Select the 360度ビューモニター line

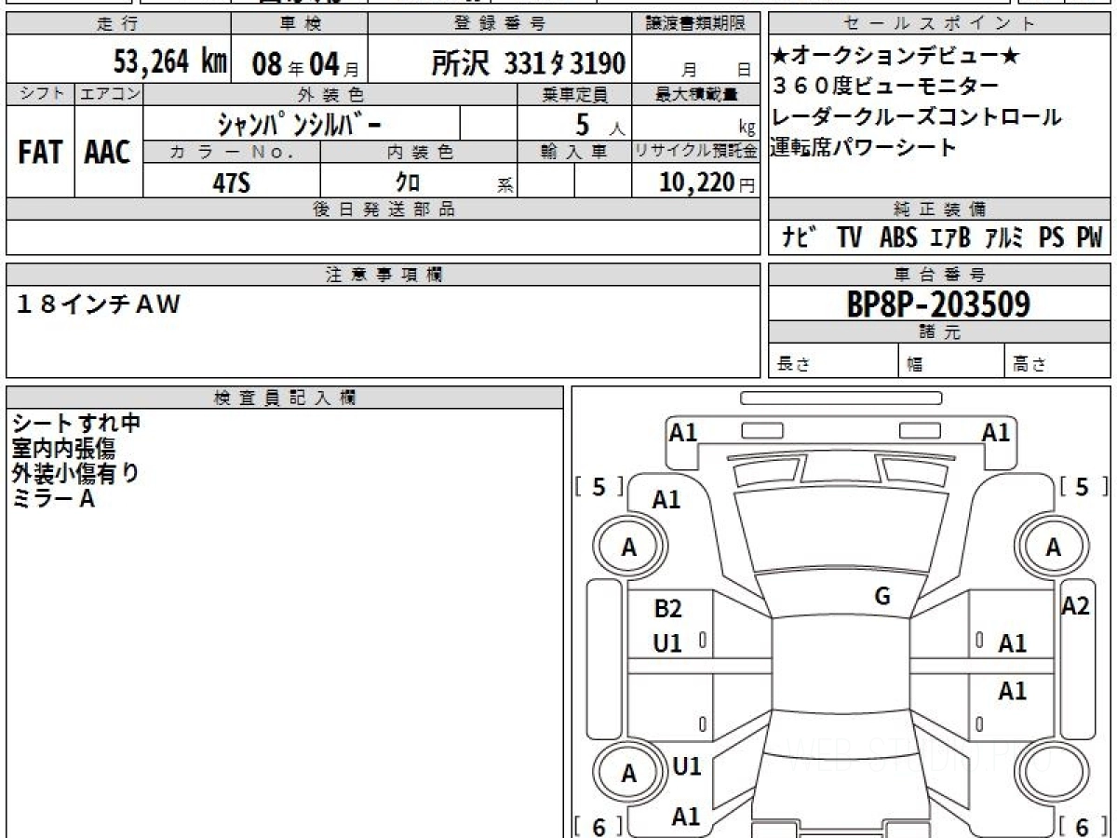tap(885, 87)
